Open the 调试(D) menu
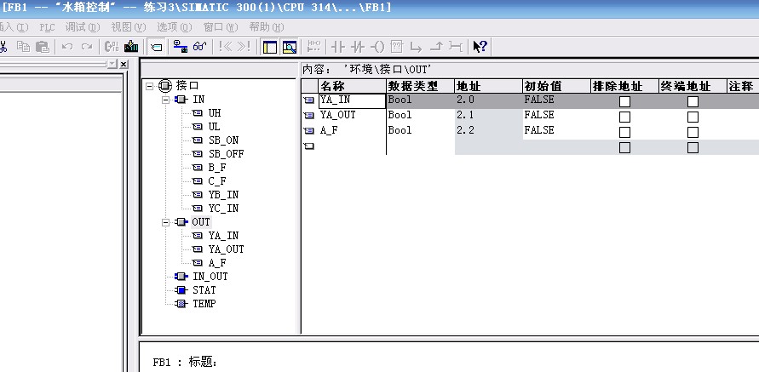The width and height of the screenshot is (759, 372). pos(83,26)
